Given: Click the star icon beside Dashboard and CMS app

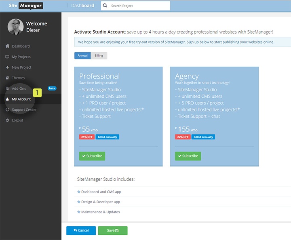Looking at the screenshot, I should pyautogui.click(x=79, y=192).
